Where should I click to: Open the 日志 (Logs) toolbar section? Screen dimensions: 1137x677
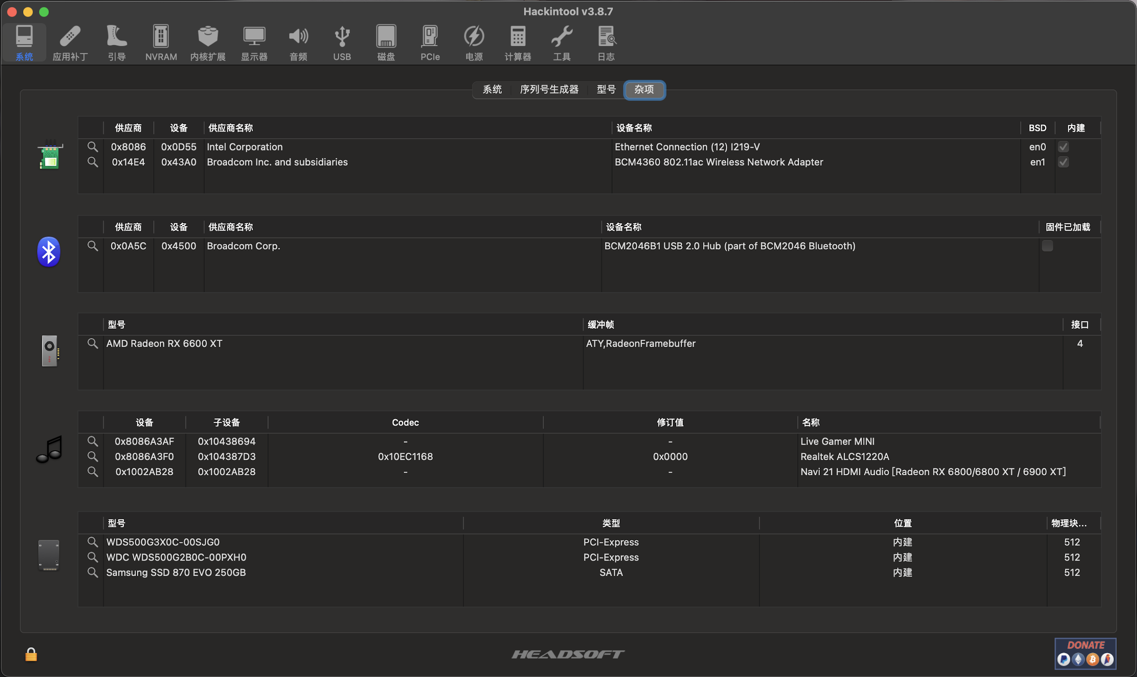coord(606,43)
